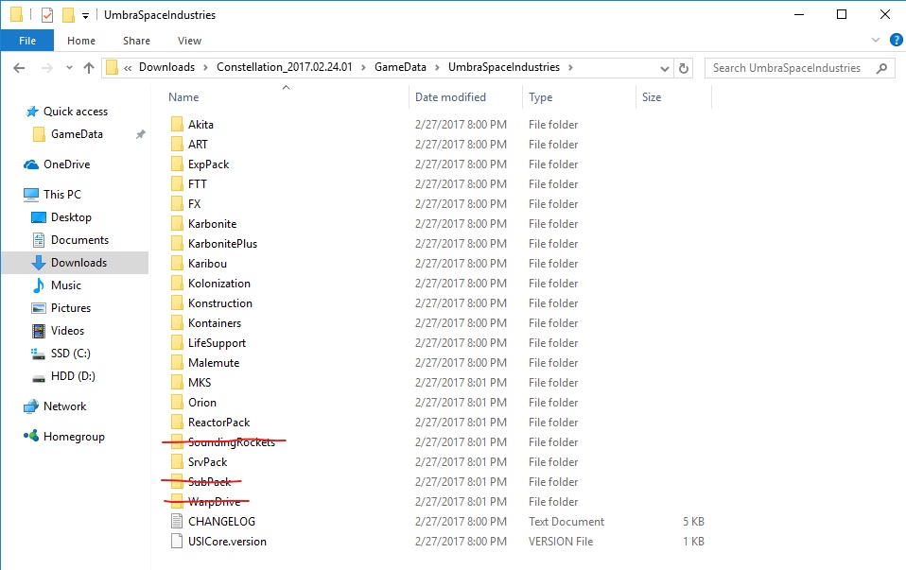Select the CHANGELOG text document icon
Screen dimensions: 906x570
pos(177,522)
